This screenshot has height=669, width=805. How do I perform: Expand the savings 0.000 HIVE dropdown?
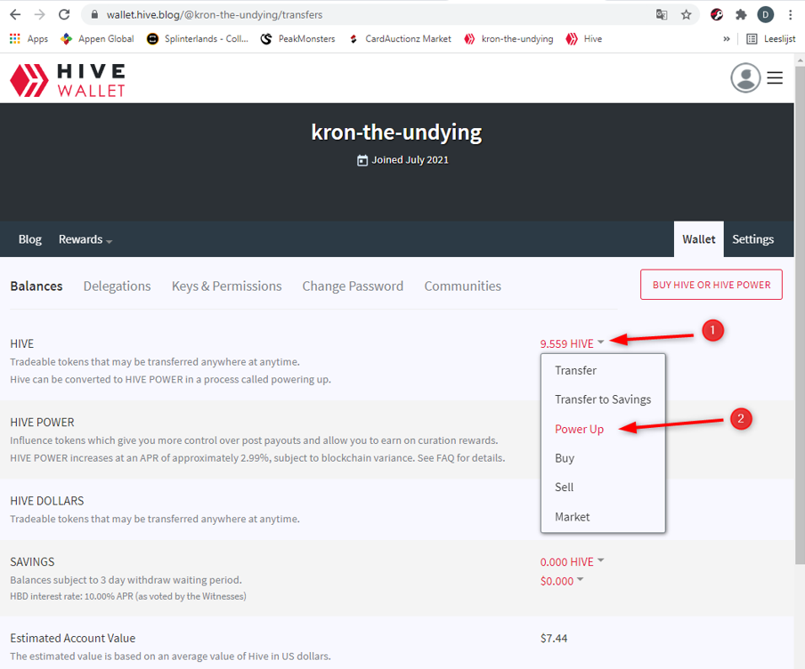[x=572, y=562]
